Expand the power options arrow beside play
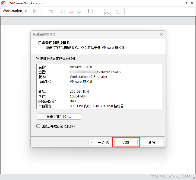Image resolution: width=196 pixels, height=180 pixels. coord(41,11)
